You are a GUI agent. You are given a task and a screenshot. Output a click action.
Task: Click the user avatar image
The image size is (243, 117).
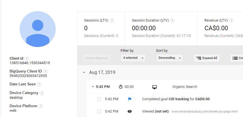pos(38,29)
